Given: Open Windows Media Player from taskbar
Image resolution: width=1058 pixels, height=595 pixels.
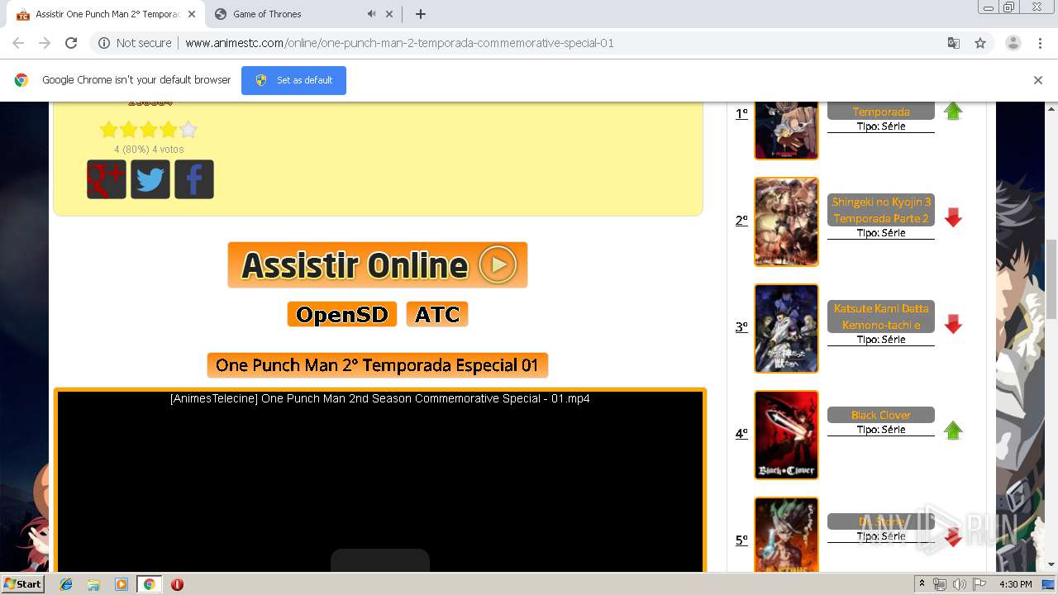Looking at the screenshot, I should coord(122,584).
